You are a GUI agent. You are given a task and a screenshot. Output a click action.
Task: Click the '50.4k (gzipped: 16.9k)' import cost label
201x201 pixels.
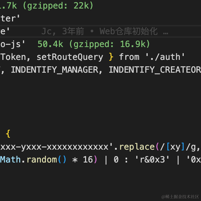[94, 44]
